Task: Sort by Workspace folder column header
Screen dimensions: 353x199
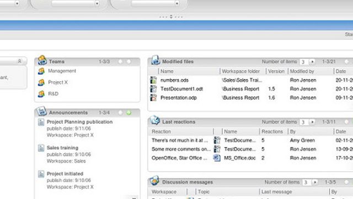Action: pyautogui.click(x=240, y=71)
